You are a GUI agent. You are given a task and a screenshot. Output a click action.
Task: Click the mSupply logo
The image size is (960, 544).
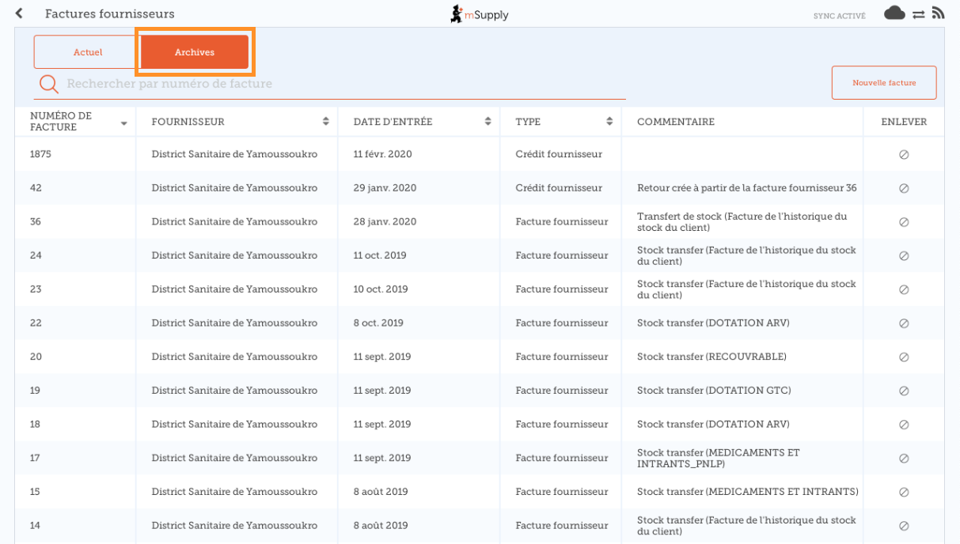pos(480,14)
